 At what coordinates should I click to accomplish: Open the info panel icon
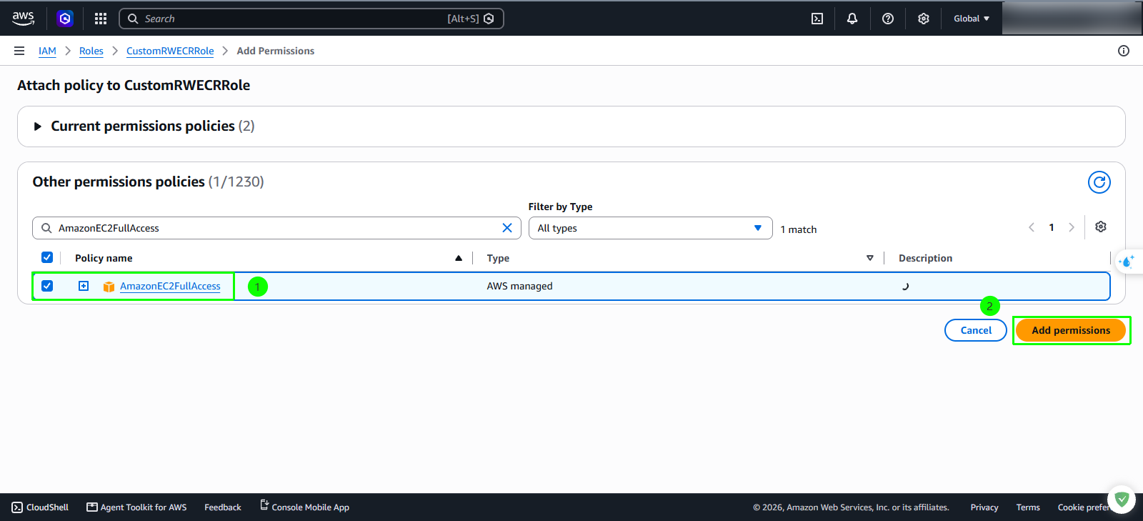click(x=1124, y=51)
